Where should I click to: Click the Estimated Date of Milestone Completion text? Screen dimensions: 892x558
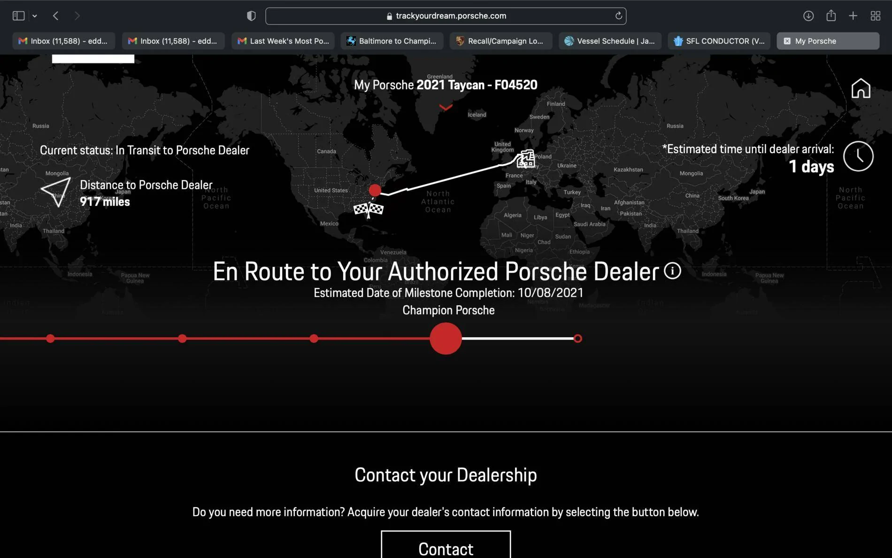(448, 293)
